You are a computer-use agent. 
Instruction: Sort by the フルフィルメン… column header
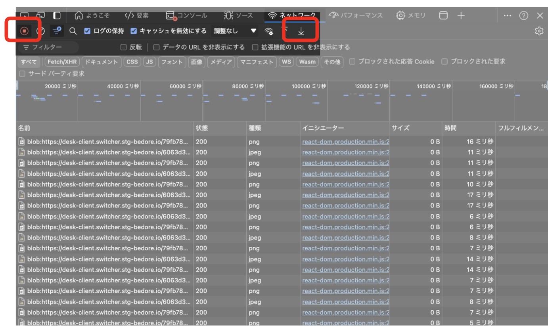click(x=522, y=128)
